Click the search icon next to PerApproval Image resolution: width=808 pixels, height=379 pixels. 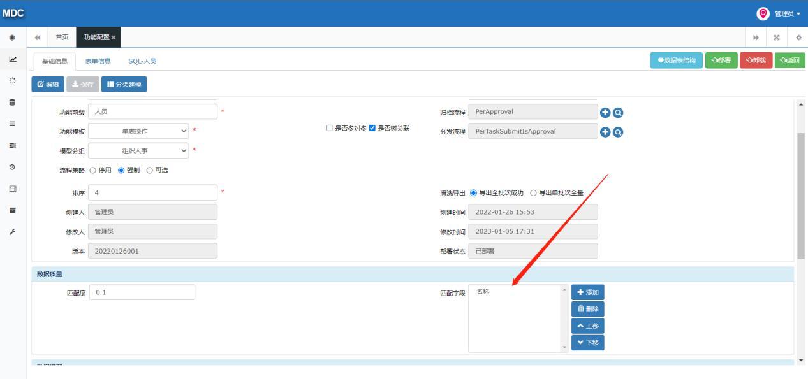click(617, 112)
